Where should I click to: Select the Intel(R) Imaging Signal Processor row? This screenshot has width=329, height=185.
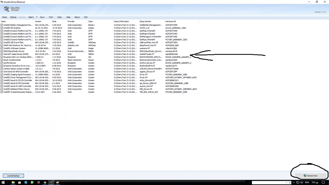pyautogui.click(x=99, y=74)
